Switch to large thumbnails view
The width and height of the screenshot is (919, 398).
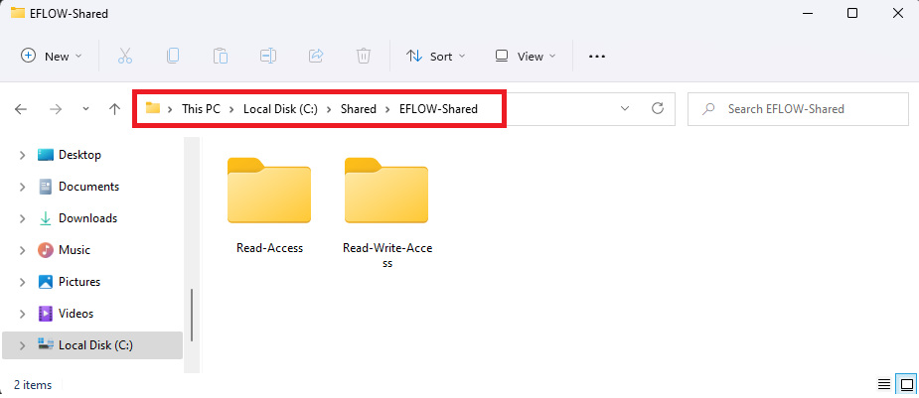[x=907, y=384]
